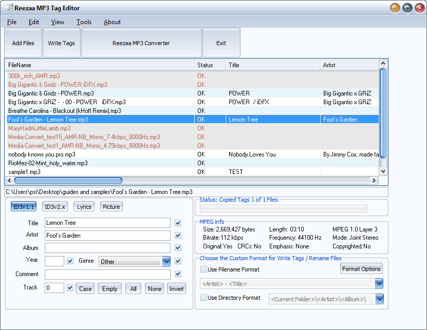The width and height of the screenshot is (427, 330).
Task: Click the All button
Action: click(x=133, y=288)
